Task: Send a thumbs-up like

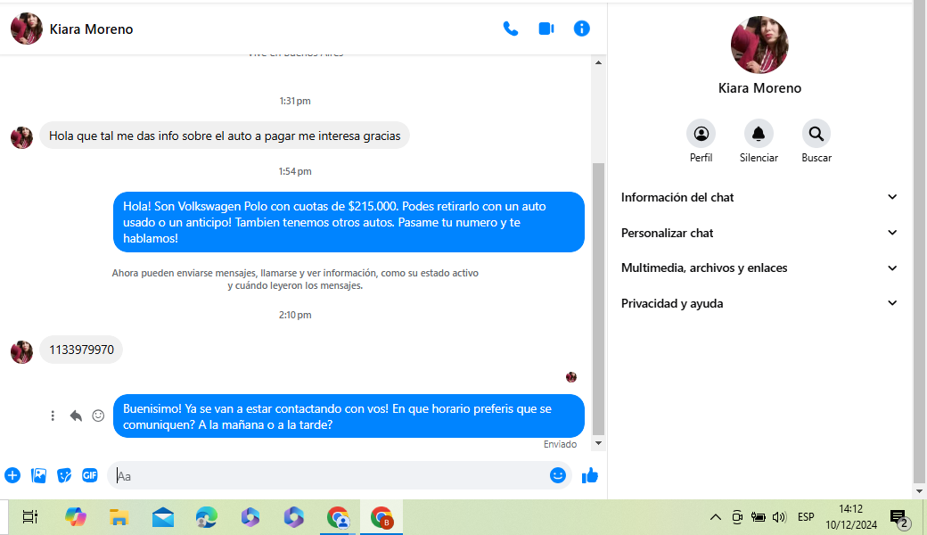Action: 589,475
